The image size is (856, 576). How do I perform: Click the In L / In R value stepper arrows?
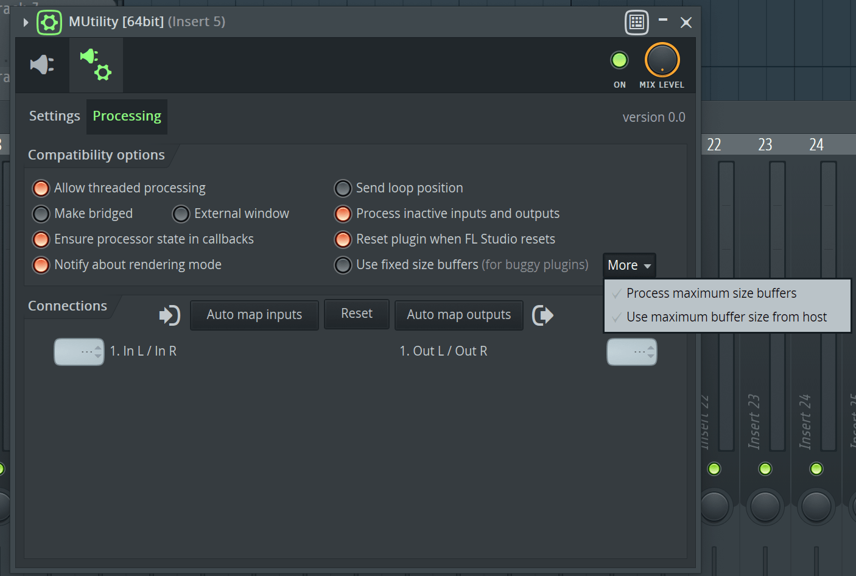[x=97, y=351]
